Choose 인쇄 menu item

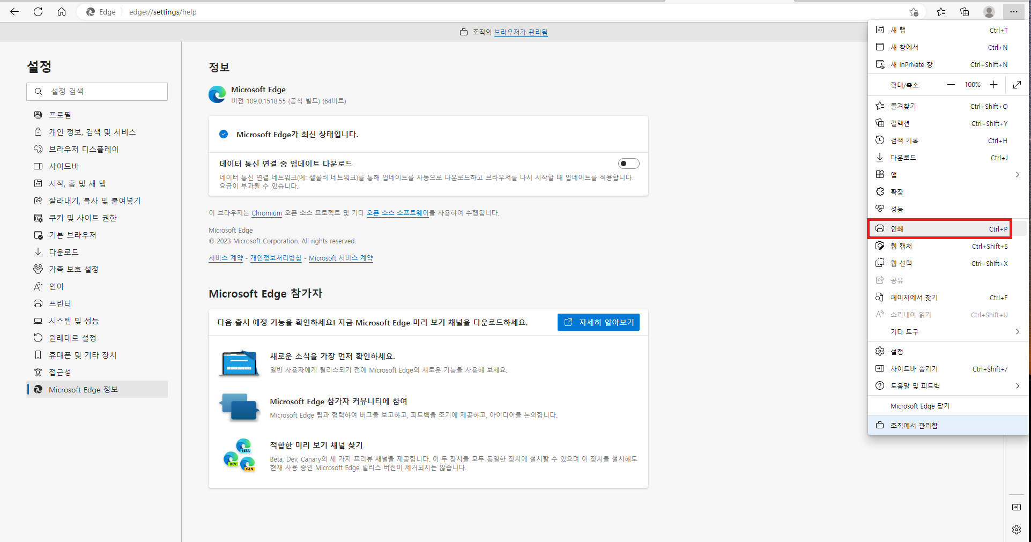pos(947,229)
